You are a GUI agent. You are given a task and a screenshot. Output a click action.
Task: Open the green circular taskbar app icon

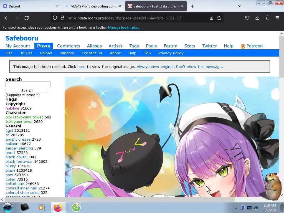click(x=76, y=207)
